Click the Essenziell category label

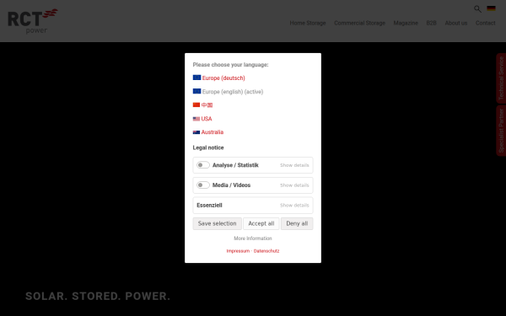pos(209,205)
